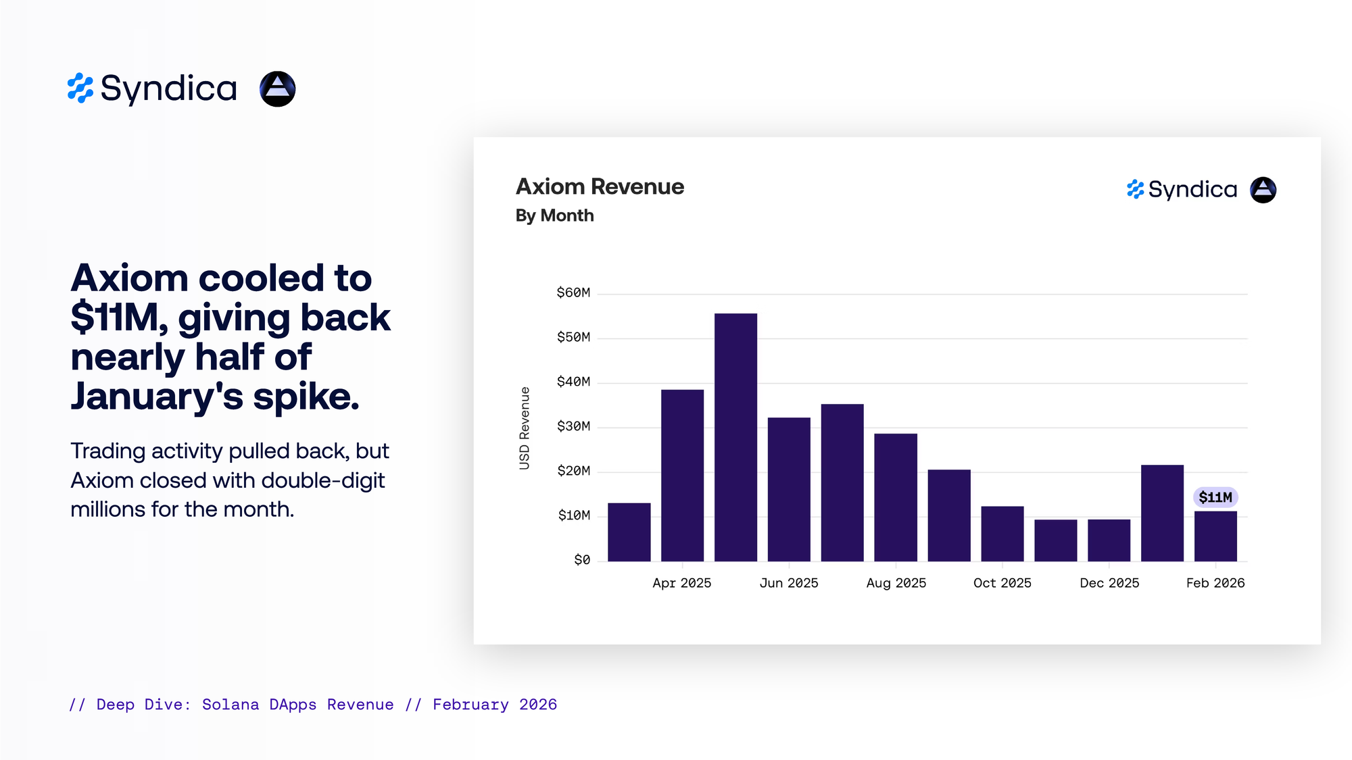Screen dimensions: 1352x760
Task: Click the $60M y-axis label
Action: point(573,293)
